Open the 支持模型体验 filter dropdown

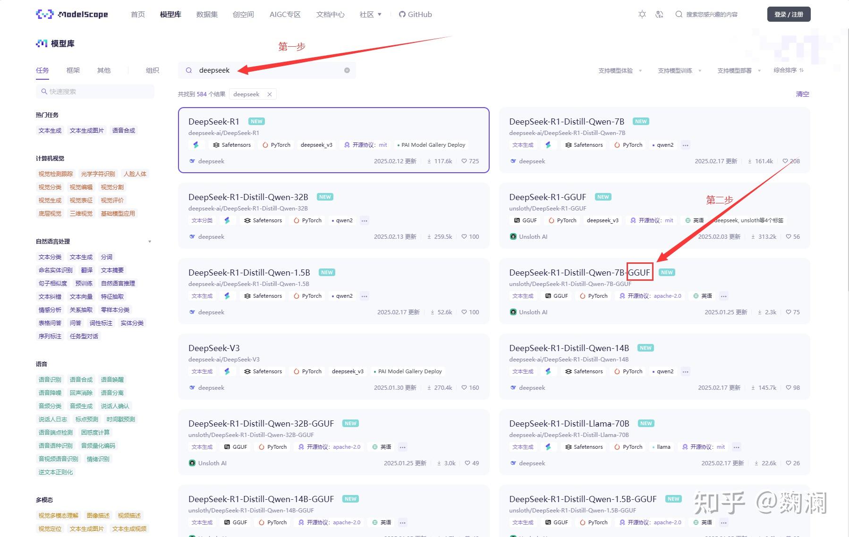[x=620, y=70]
